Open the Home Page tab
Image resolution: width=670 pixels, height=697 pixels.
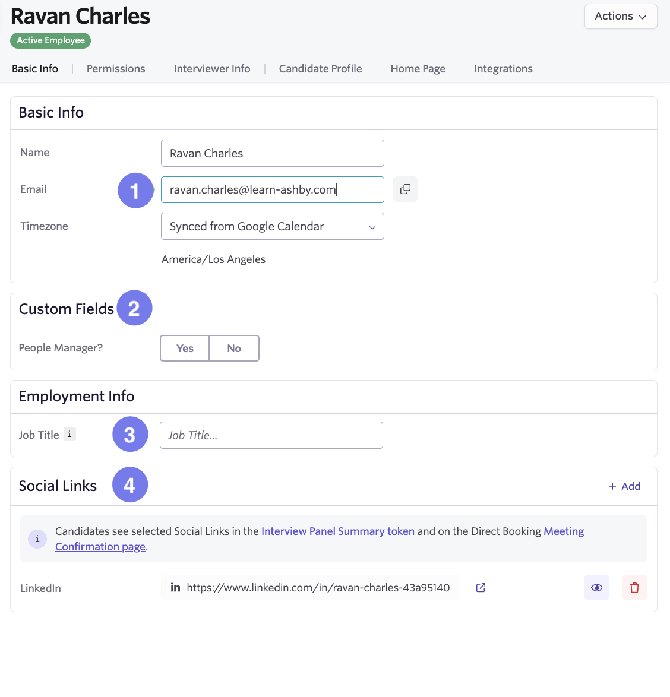pos(418,69)
